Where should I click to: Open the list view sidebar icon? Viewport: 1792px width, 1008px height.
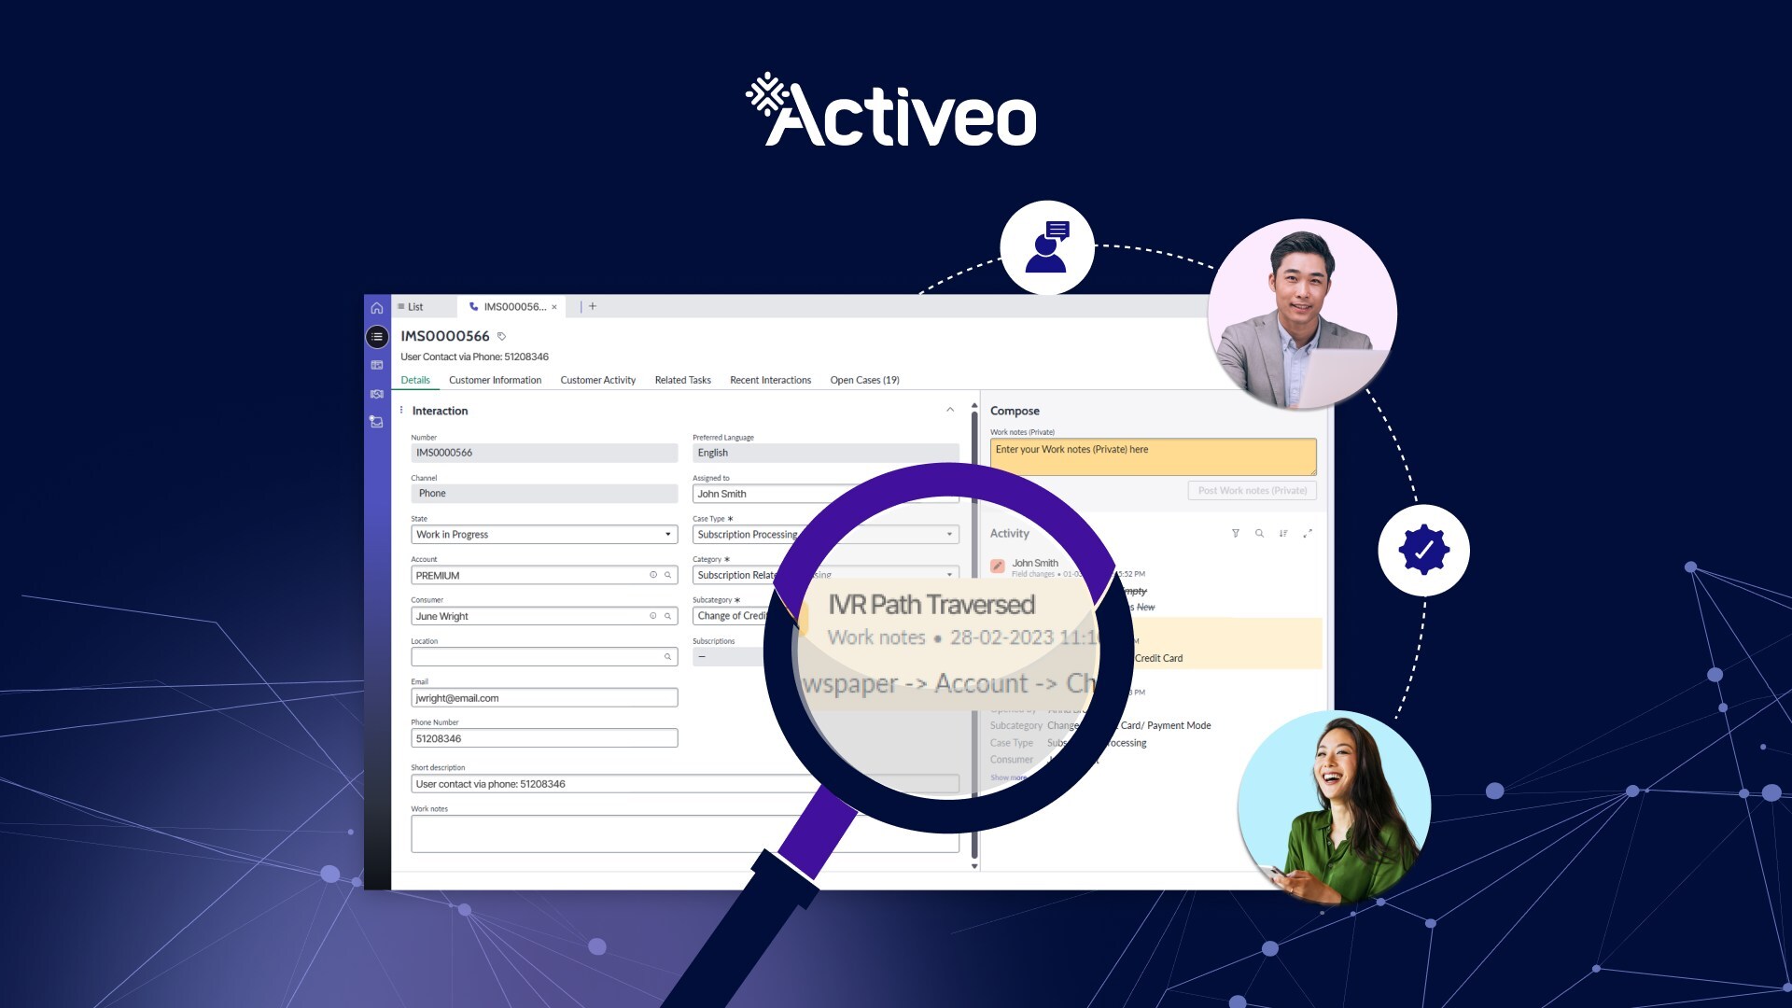coord(377,336)
